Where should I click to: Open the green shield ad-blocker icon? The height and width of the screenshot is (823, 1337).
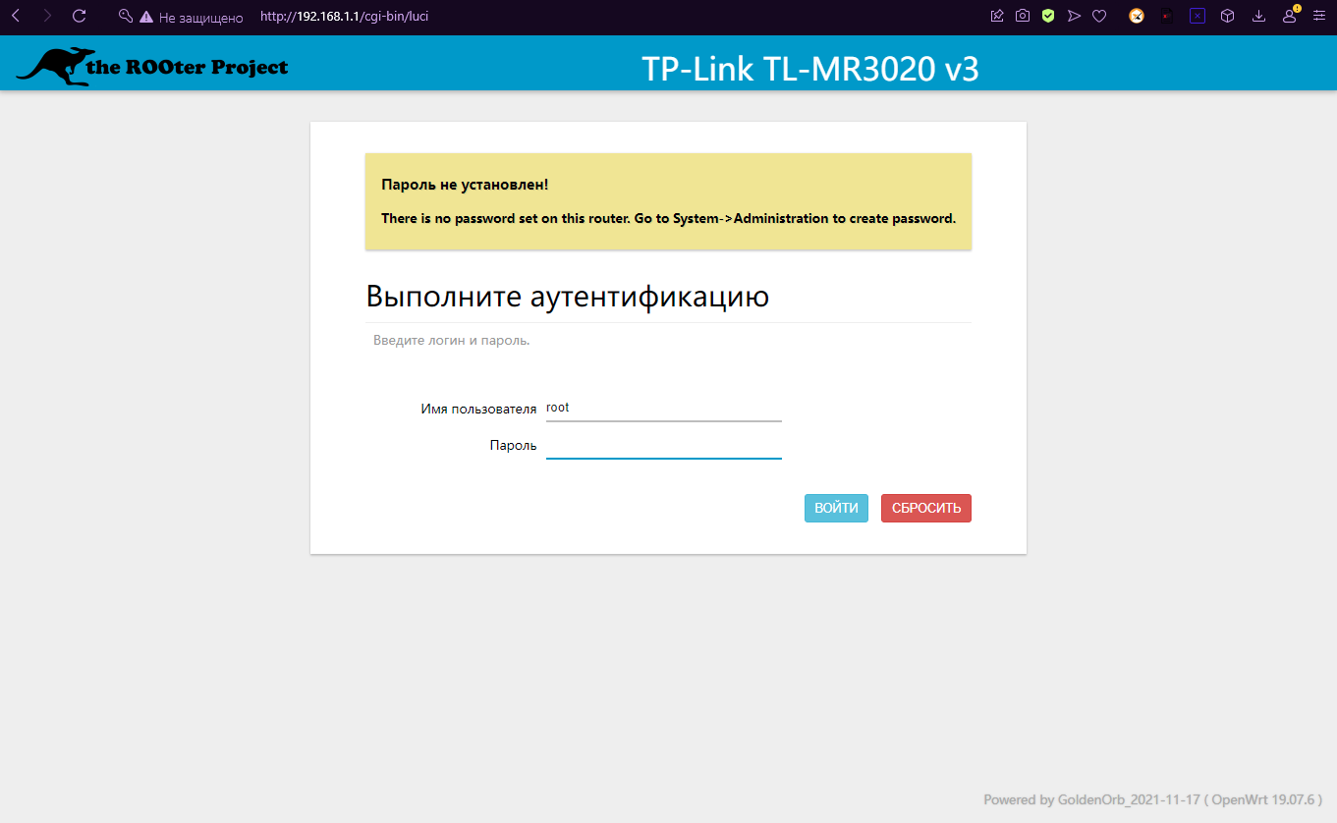click(x=1048, y=16)
